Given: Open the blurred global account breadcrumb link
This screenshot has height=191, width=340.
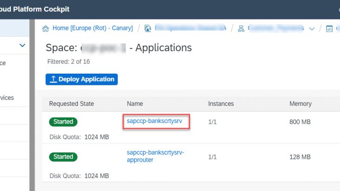Looking at the screenshot, I should coord(190,28).
